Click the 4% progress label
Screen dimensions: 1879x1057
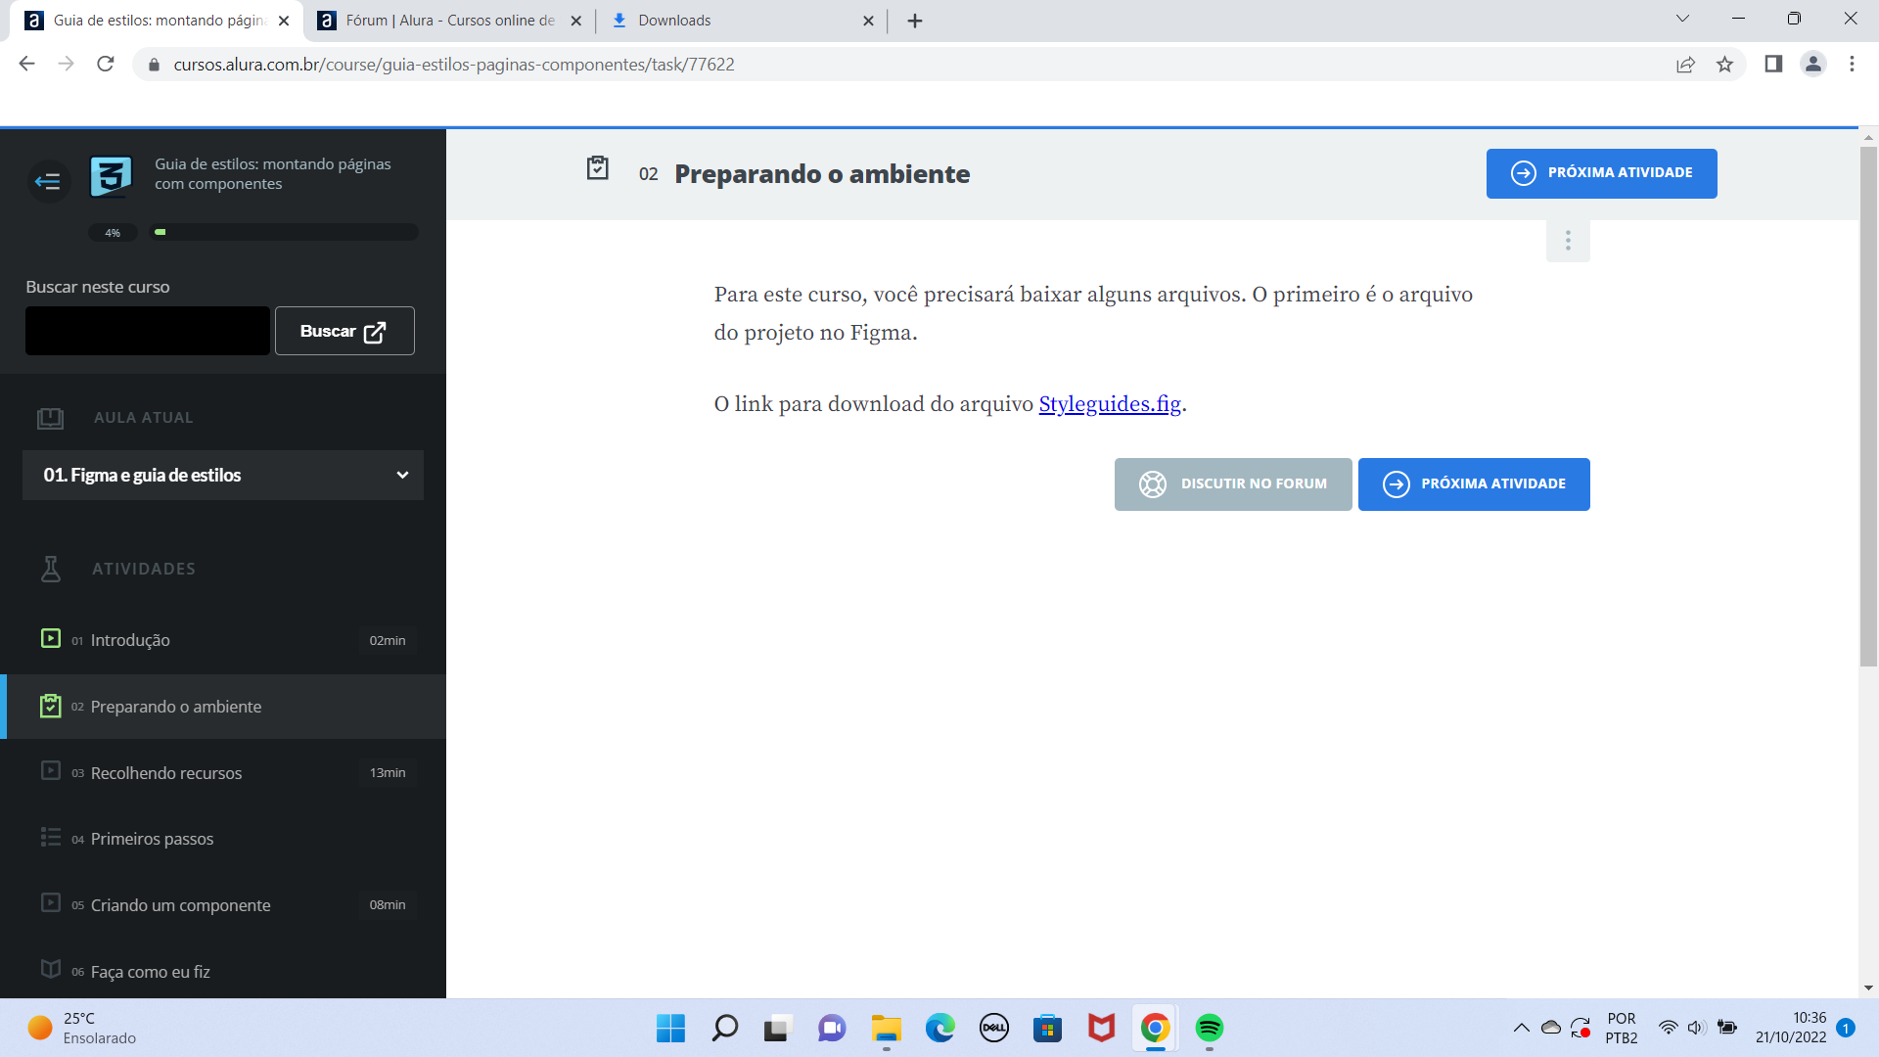pyautogui.click(x=113, y=233)
